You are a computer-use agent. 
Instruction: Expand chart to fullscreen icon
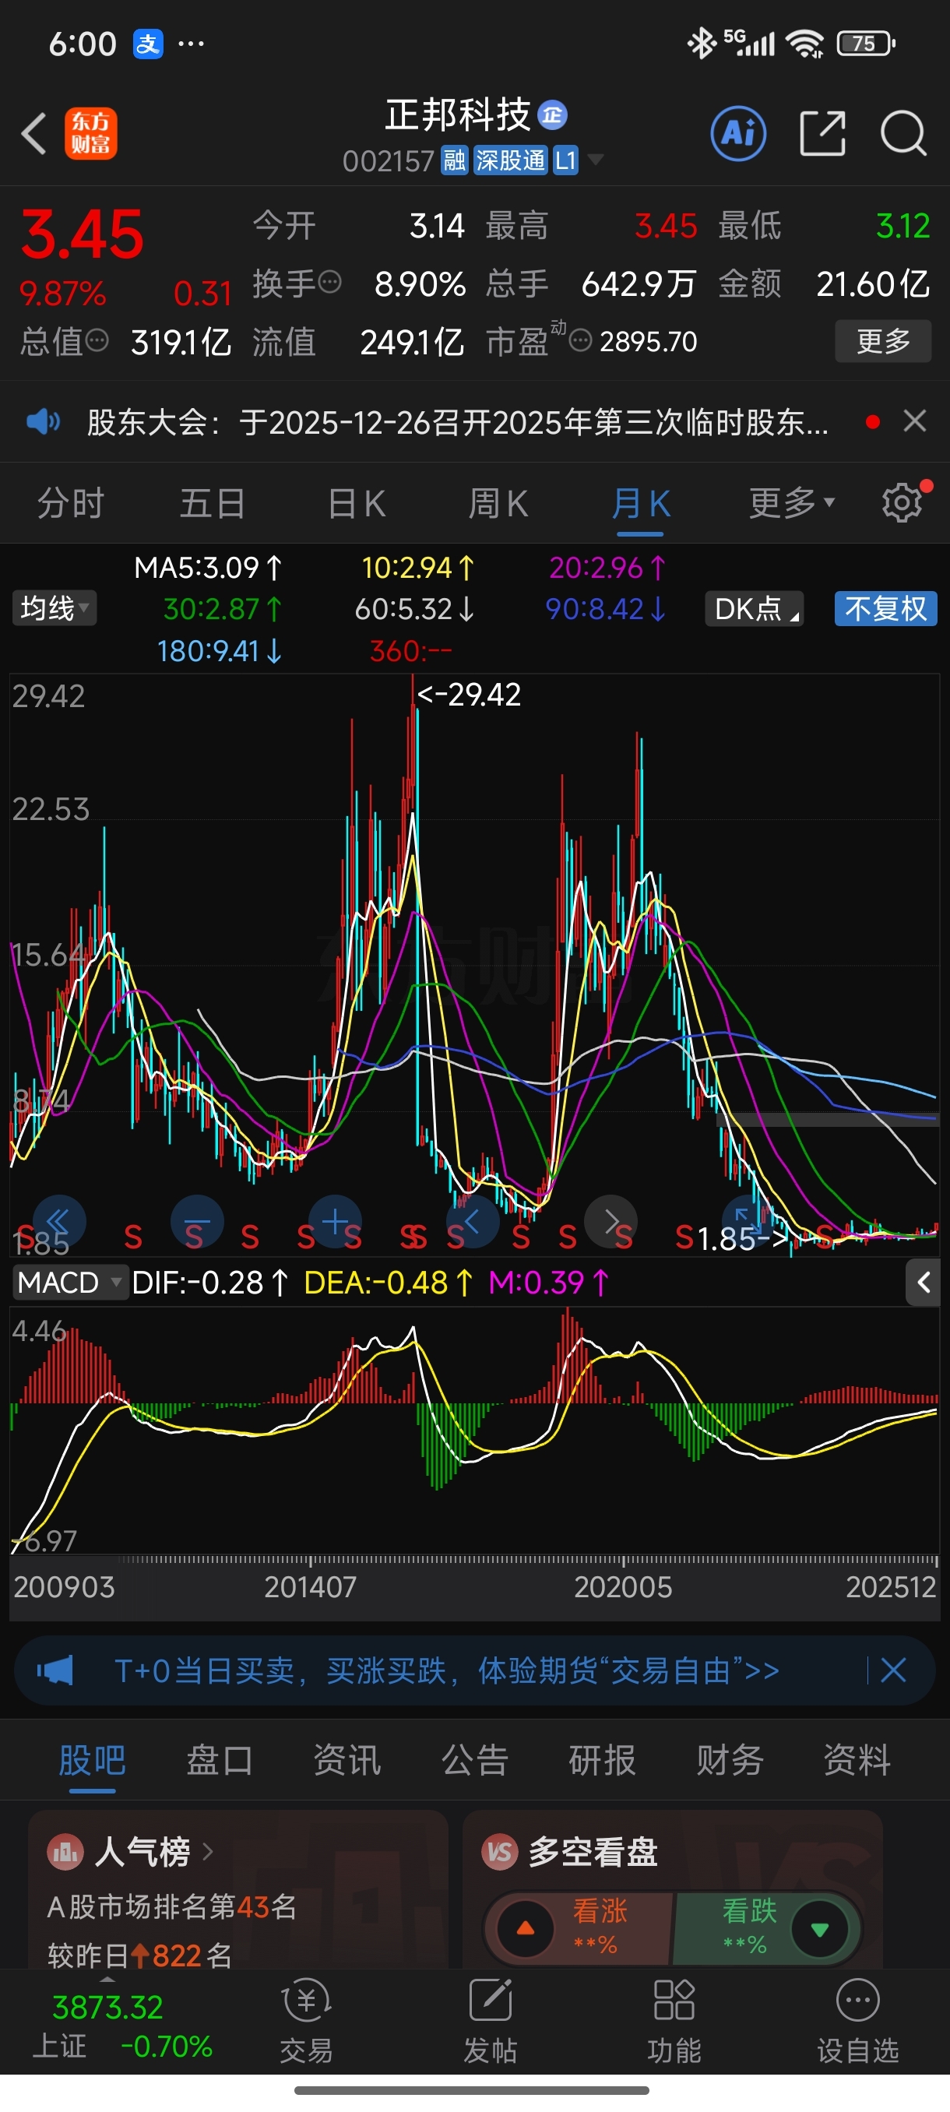748,1221
